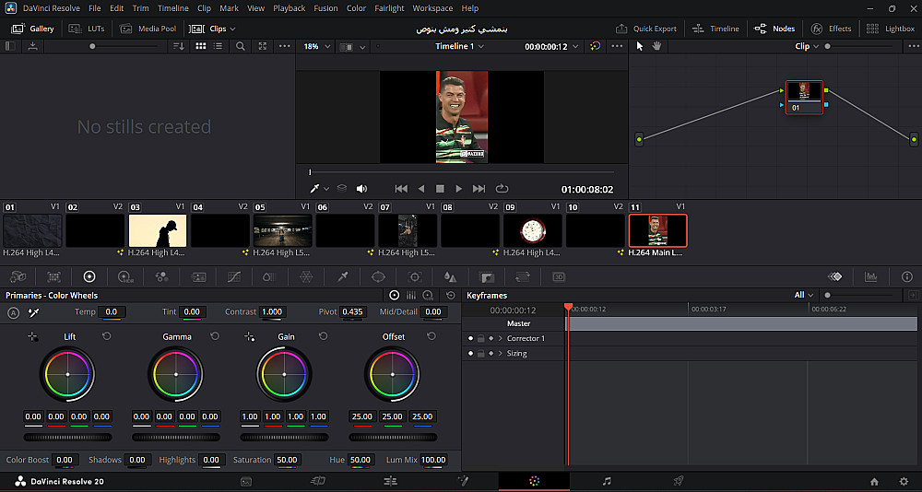Open the Playback menu
The image size is (922, 492).
click(x=289, y=8)
